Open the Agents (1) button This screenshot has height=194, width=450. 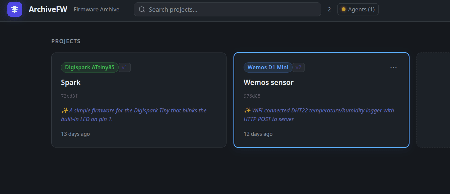click(358, 9)
